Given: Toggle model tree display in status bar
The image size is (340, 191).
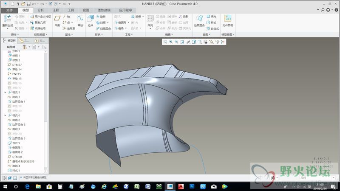Looking at the screenshot, I should point(4,178).
